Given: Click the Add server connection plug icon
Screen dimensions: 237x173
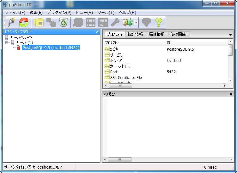Looking at the screenshot, I should tap(12, 22).
